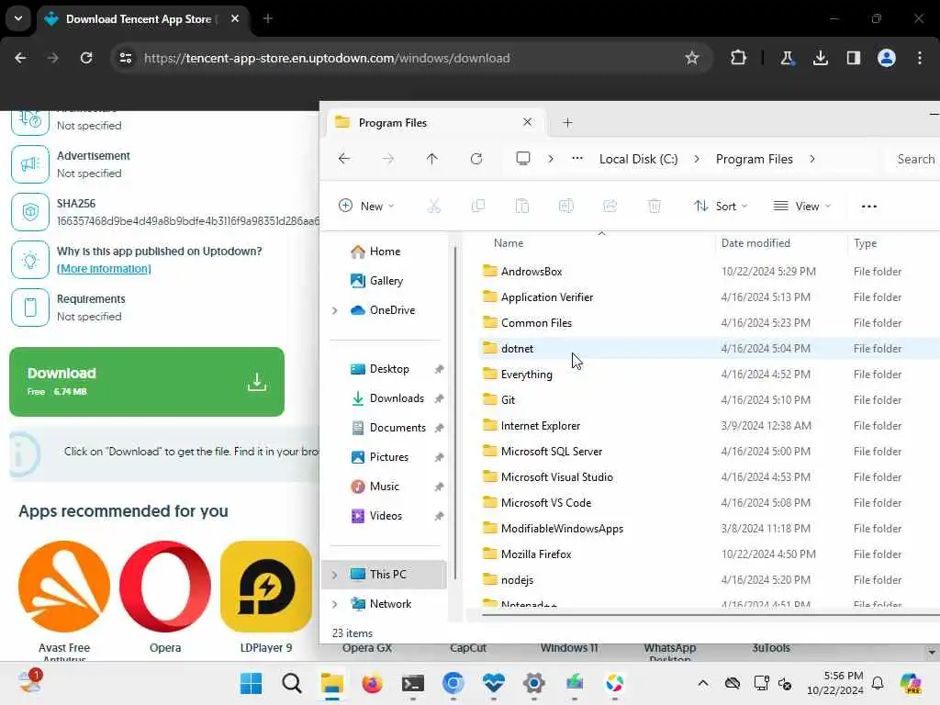
Task: Open the More information link
Action: [x=104, y=269]
